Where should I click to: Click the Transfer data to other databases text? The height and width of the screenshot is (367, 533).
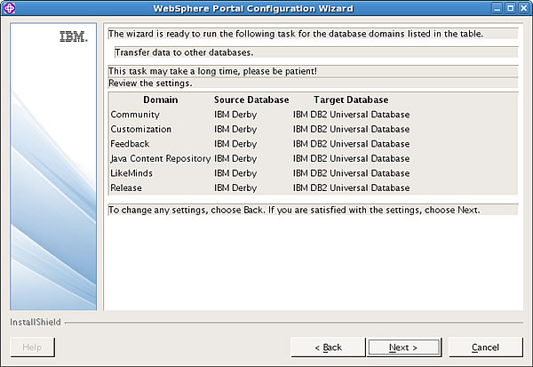(x=184, y=52)
